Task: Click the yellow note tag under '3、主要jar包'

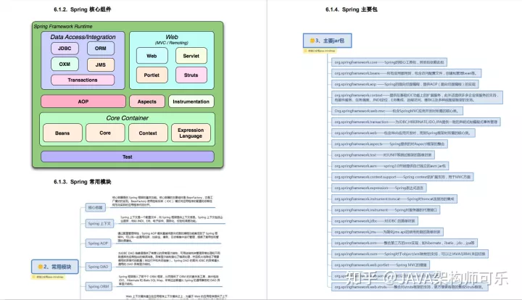Action: point(320,51)
